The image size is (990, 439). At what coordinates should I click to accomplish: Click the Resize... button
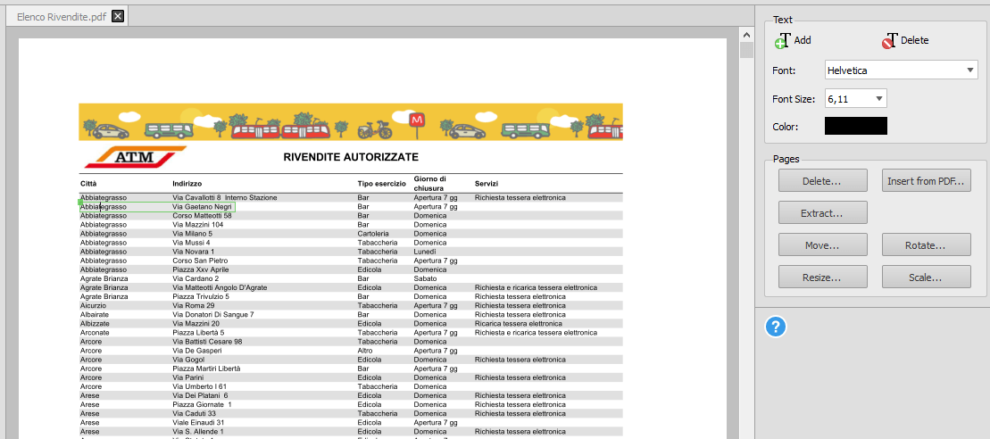tap(823, 277)
